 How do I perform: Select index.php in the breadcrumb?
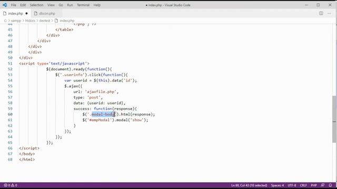coord(67,20)
